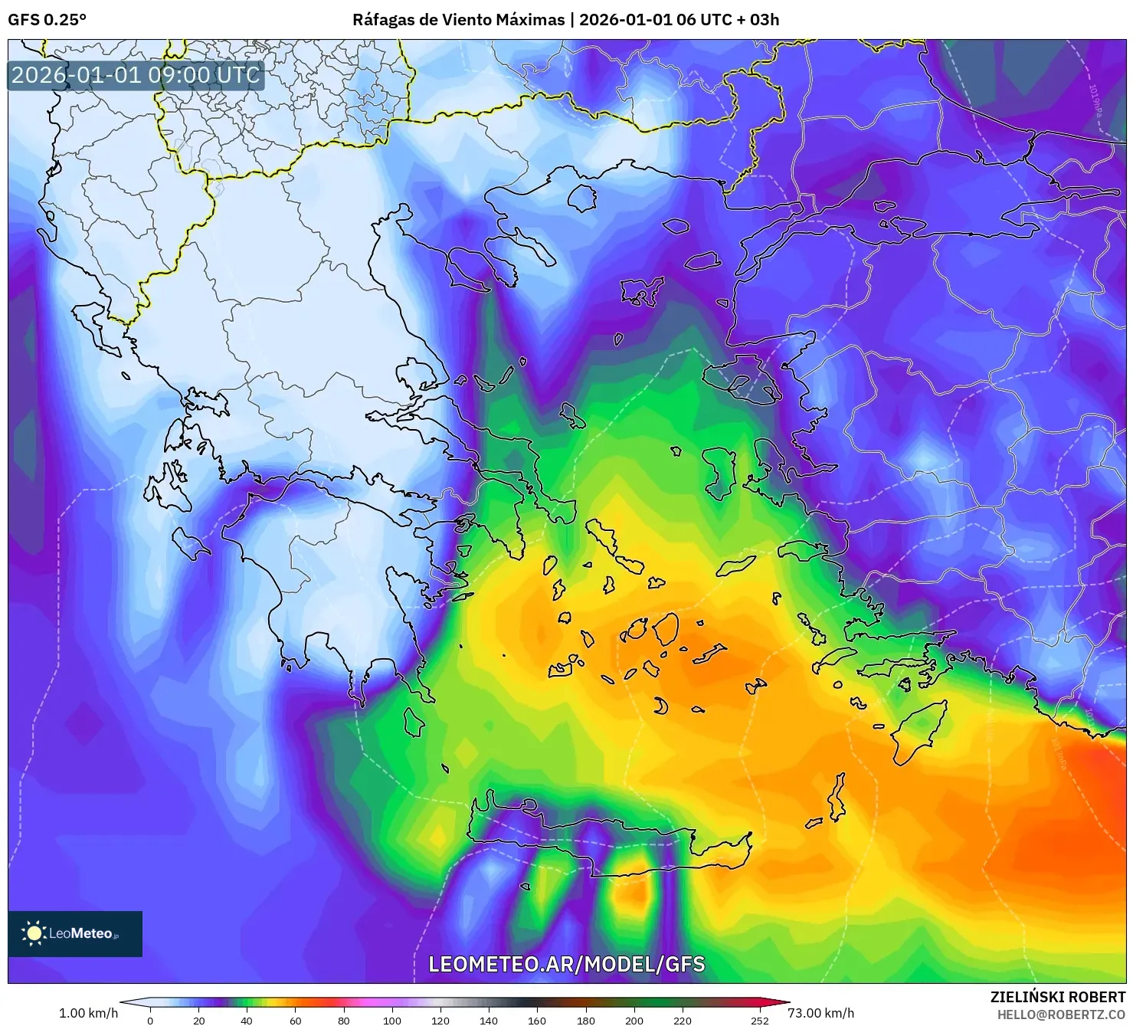This screenshot has width=1133, height=1026.
Task: Toggle display of the dashed pressure contours
Action: (x=751, y=728)
